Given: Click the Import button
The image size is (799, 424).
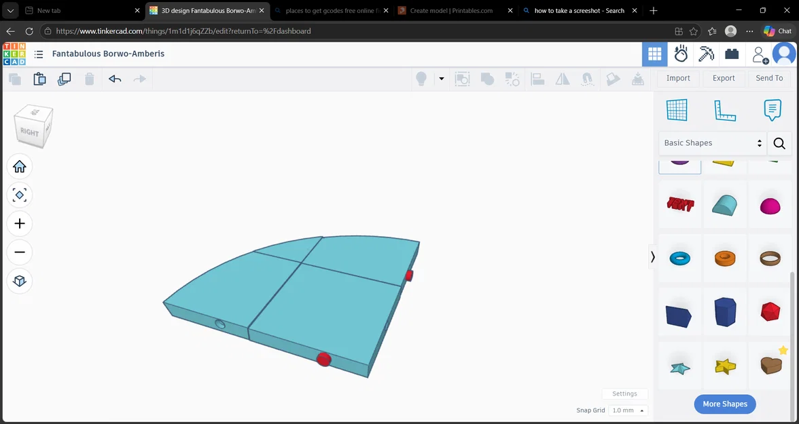Looking at the screenshot, I should [x=678, y=79].
